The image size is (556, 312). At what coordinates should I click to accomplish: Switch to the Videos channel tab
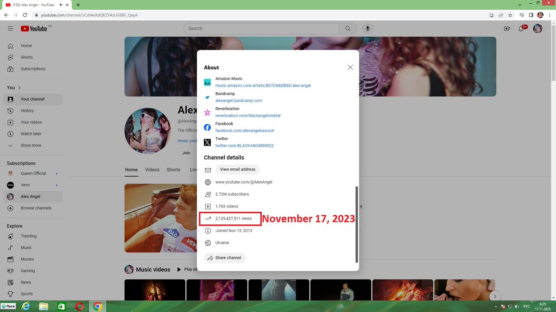(x=152, y=170)
